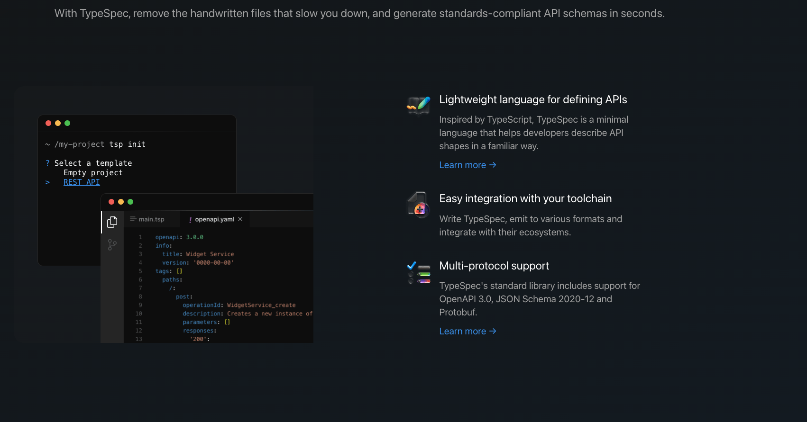807x422 pixels.
Task: Click code line 'post:'
Action: tap(184, 296)
